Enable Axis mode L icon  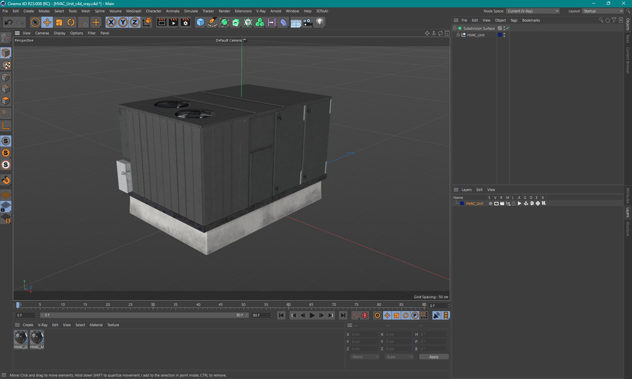point(6,126)
